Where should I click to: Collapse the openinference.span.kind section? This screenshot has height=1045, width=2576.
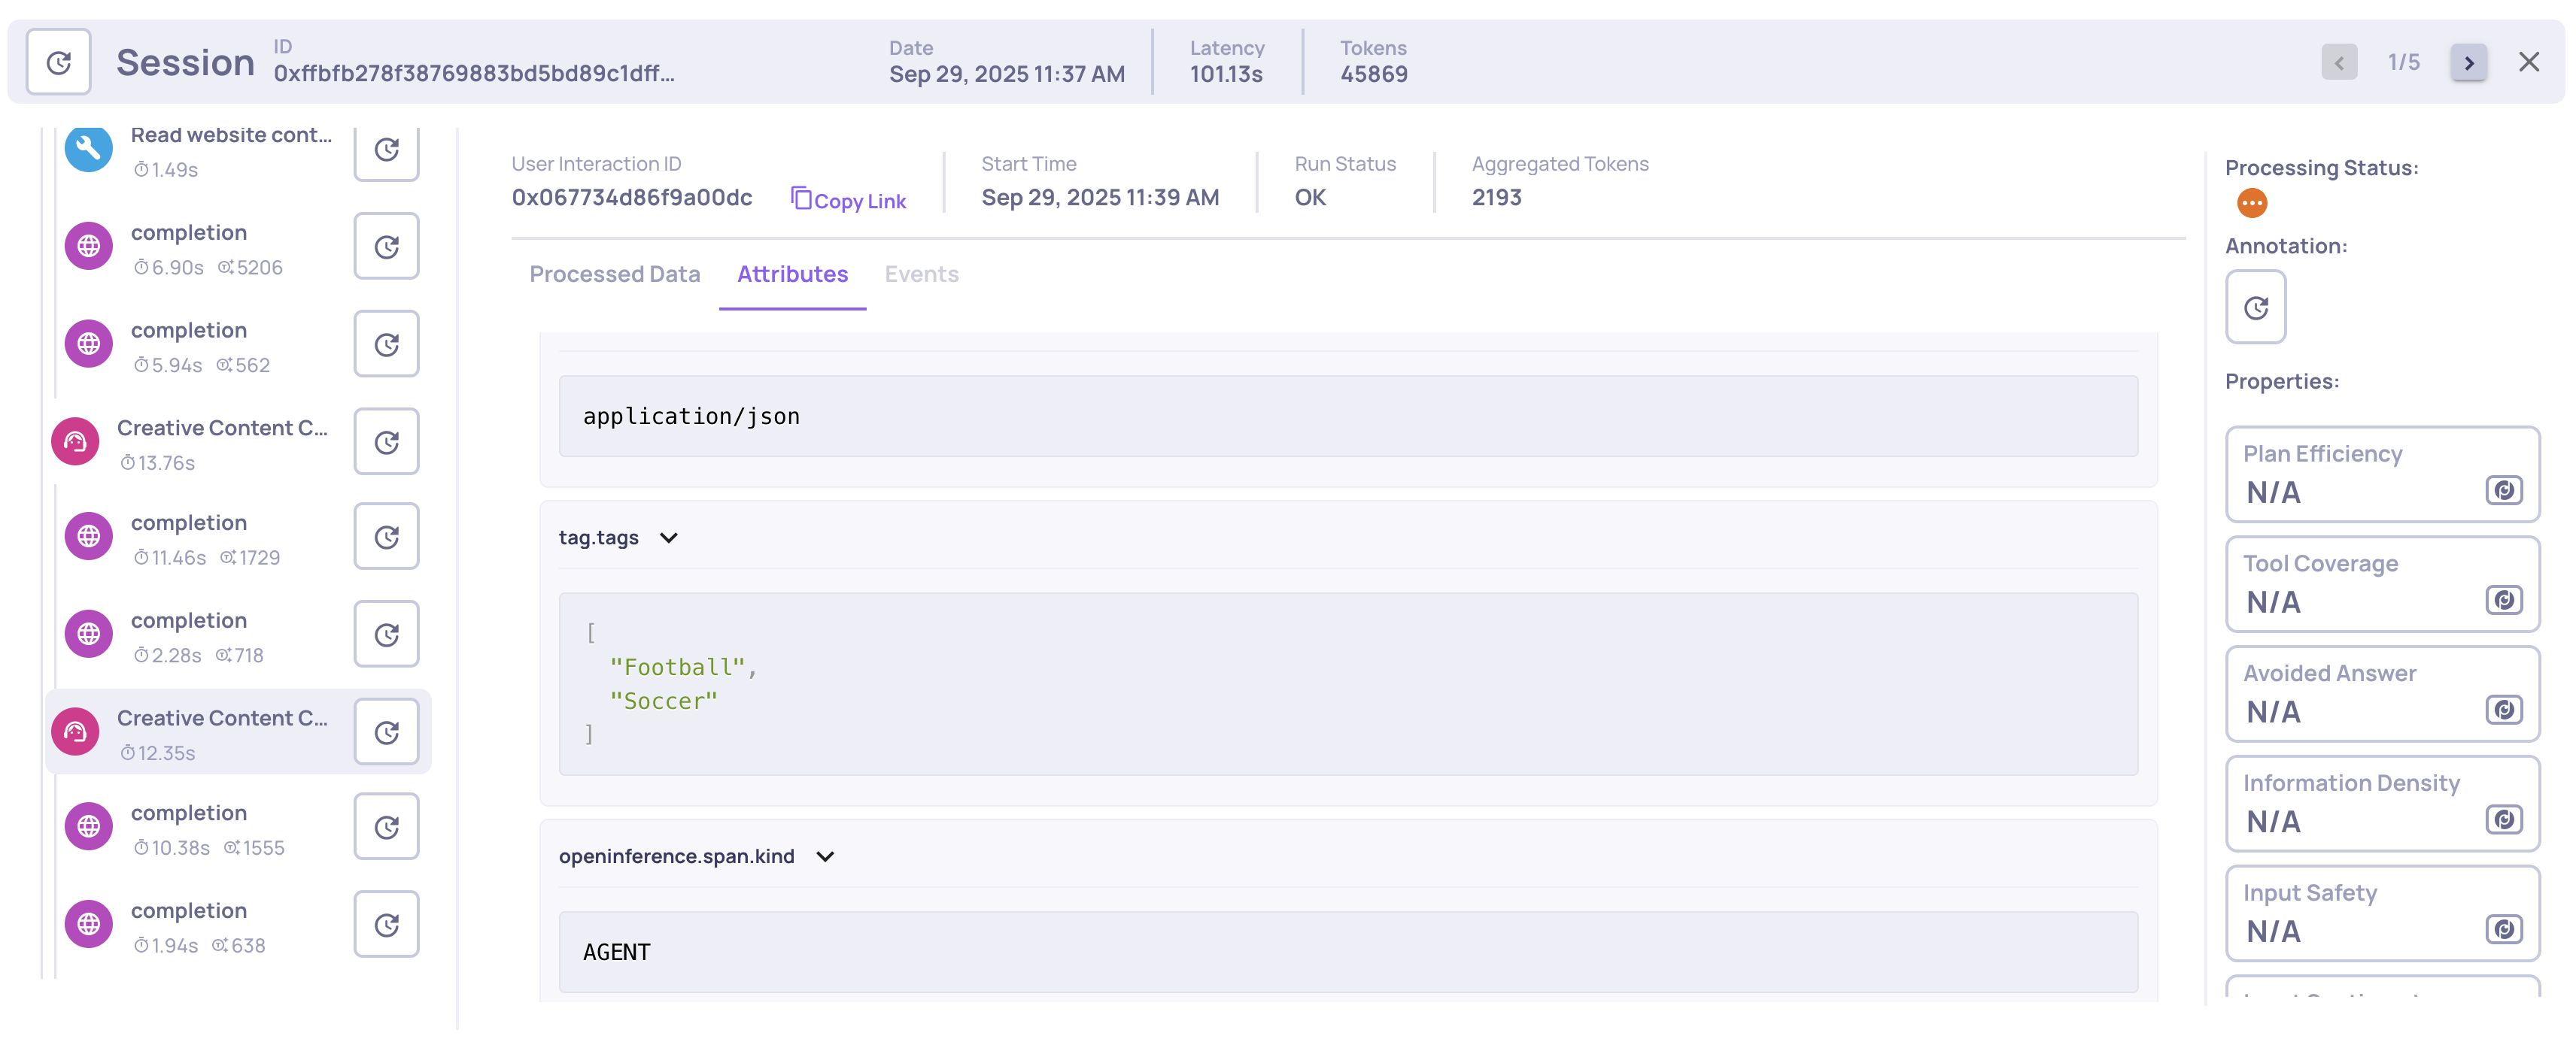pyautogui.click(x=824, y=857)
